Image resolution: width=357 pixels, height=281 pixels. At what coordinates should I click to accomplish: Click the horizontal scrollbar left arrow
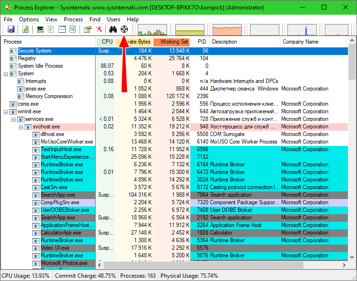tap(99, 265)
